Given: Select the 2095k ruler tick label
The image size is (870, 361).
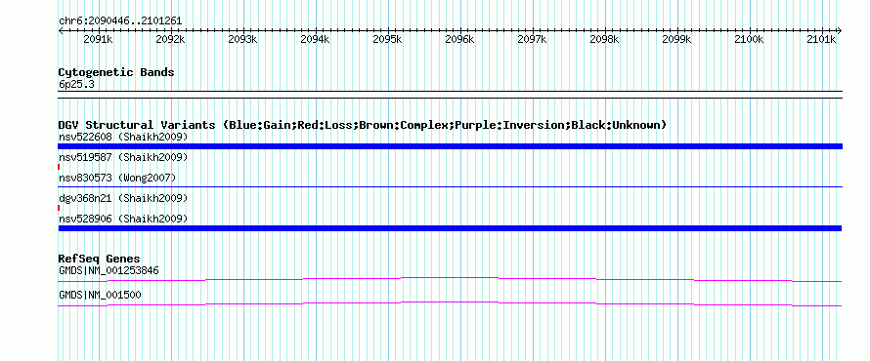Looking at the screenshot, I should pos(387,40).
